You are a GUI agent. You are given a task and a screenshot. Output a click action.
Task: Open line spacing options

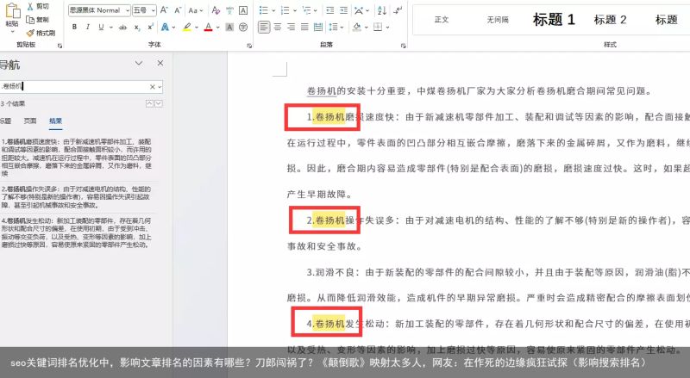pos(334,27)
